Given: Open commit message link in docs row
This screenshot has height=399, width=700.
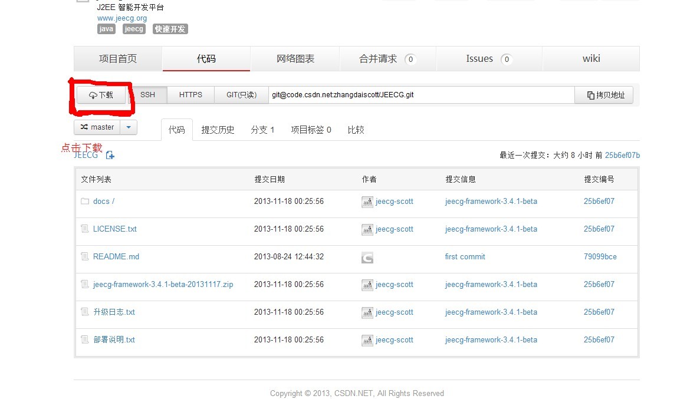Looking at the screenshot, I should 491,202.
